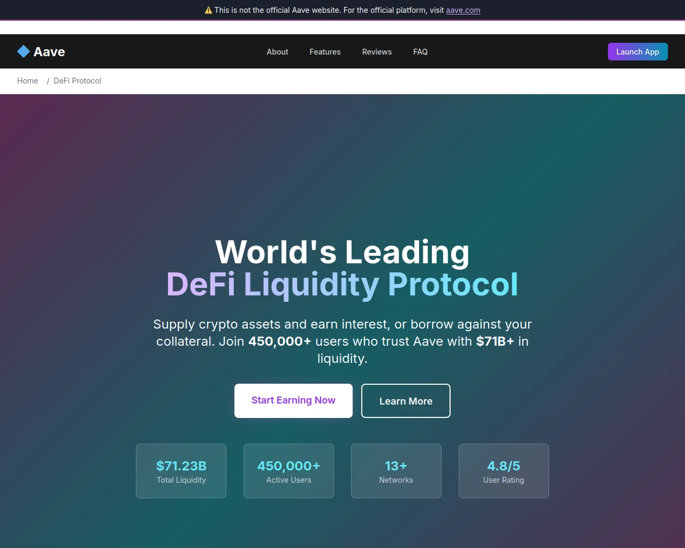Image resolution: width=685 pixels, height=548 pixels.
Task: Open the About navigation item
Action: 277,52
